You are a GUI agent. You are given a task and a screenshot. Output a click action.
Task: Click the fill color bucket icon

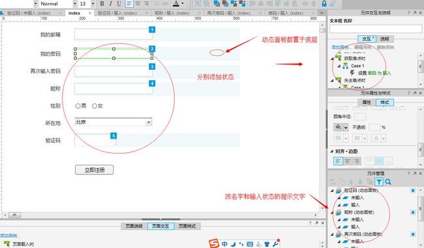click(x=338, y=127)
